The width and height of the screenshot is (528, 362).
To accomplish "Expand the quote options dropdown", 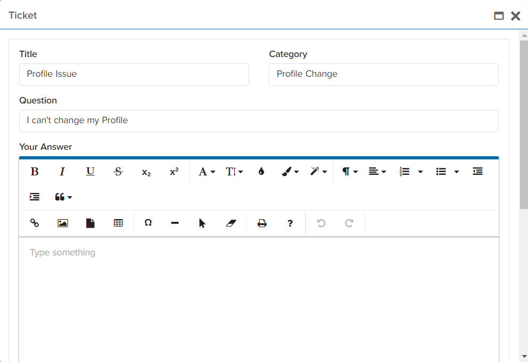I will [63, 197].
